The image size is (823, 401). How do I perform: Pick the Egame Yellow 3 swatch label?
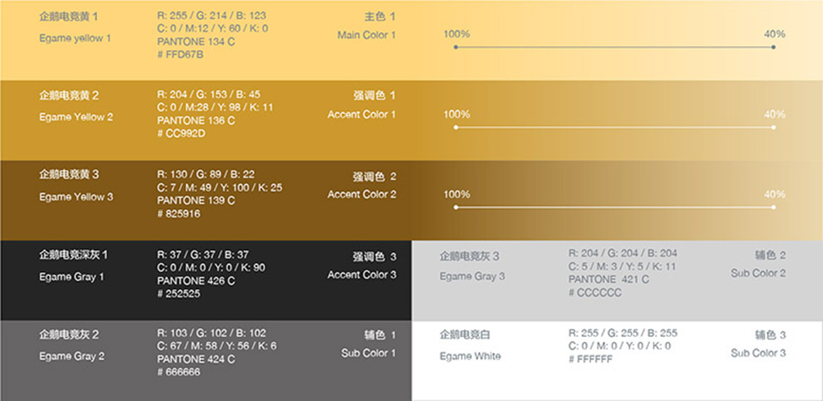(76, 196)
